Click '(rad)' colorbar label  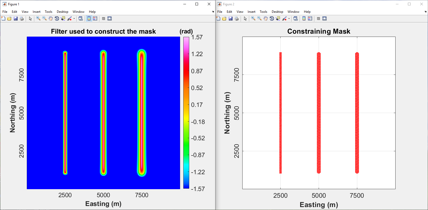pos(186,31)
